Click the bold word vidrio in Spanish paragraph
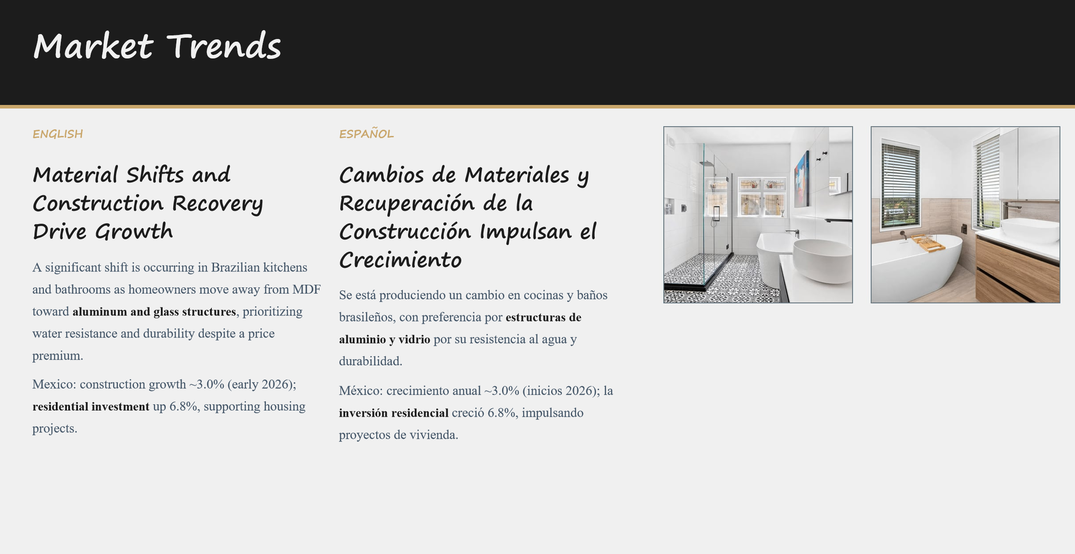The width and height of the screenshot is (1075, 554). point(414,340)
